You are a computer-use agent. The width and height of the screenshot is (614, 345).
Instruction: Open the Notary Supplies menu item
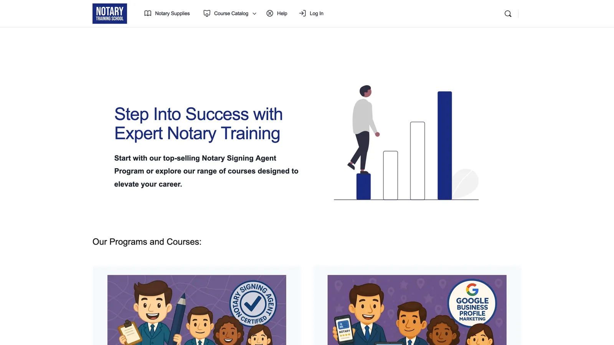(x=172, y=13)
